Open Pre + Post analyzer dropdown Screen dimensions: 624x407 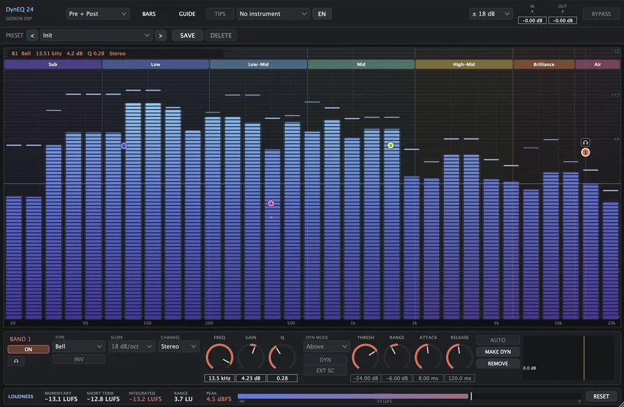pos(97,14)
